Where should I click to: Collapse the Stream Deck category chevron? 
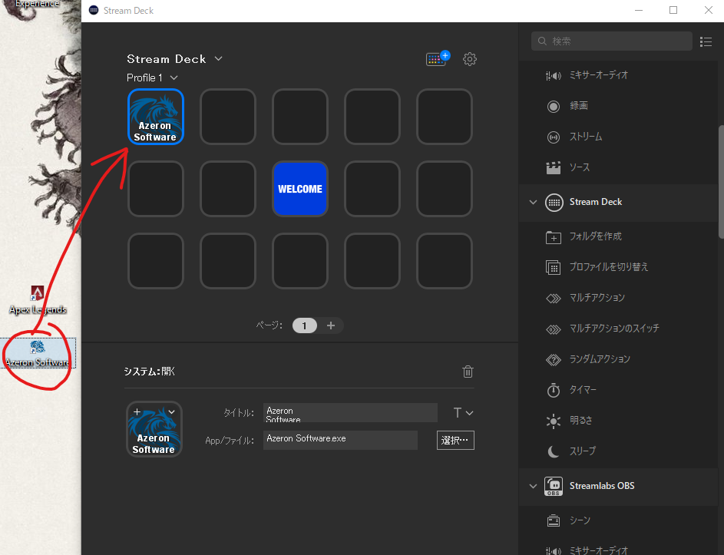pos(533,202)
